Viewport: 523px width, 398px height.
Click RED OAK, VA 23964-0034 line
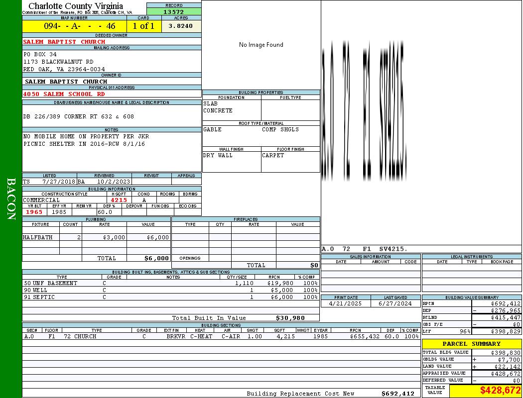[64, 69]
